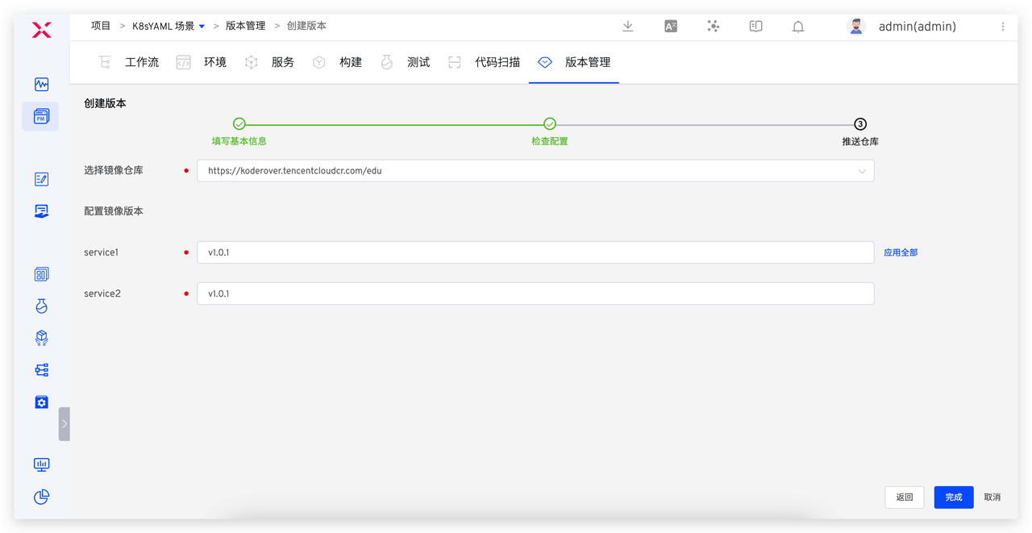The height and width of the screenshot is (533, 1032).
Task: Select the dashboard icon in the sidebar
Action: tap(41, 84)
